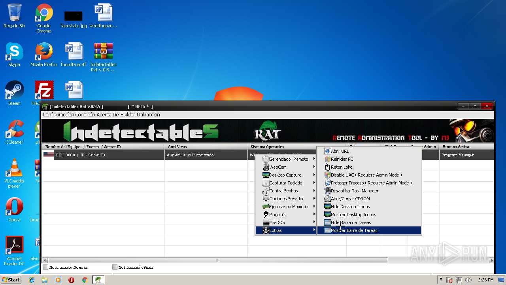
Task: Select the Mozilla Firefox desktop shortcut
Action: tap(44, 55)
